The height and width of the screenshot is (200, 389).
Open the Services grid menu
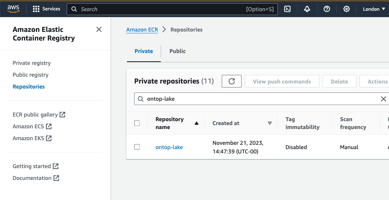(x=46, y=9)
